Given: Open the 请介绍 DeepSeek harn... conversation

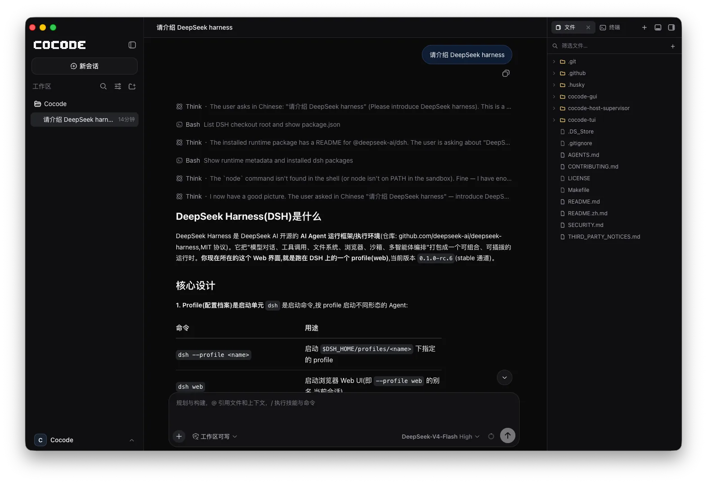Looking at the screenshot, I should (85, 120).
